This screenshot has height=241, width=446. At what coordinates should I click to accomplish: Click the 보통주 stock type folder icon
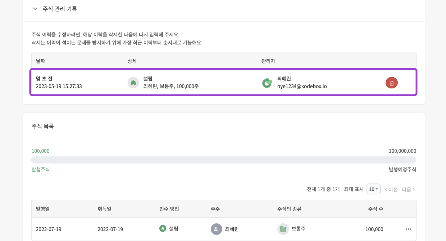point(283,229)
